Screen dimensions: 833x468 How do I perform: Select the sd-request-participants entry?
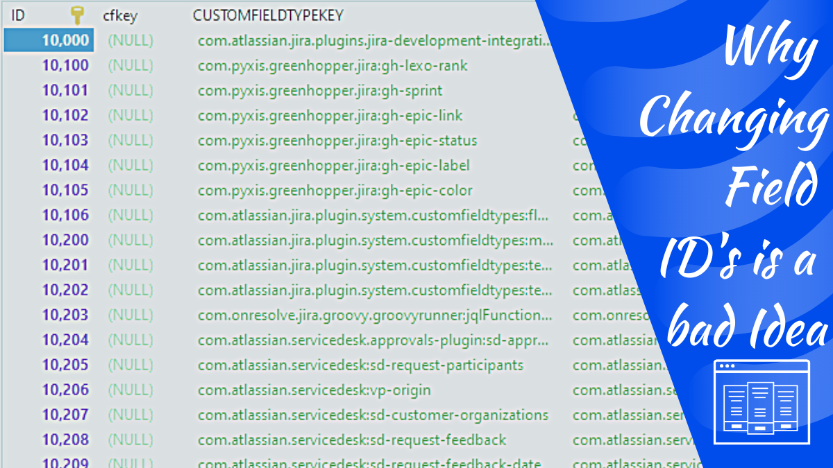(360, 365)
